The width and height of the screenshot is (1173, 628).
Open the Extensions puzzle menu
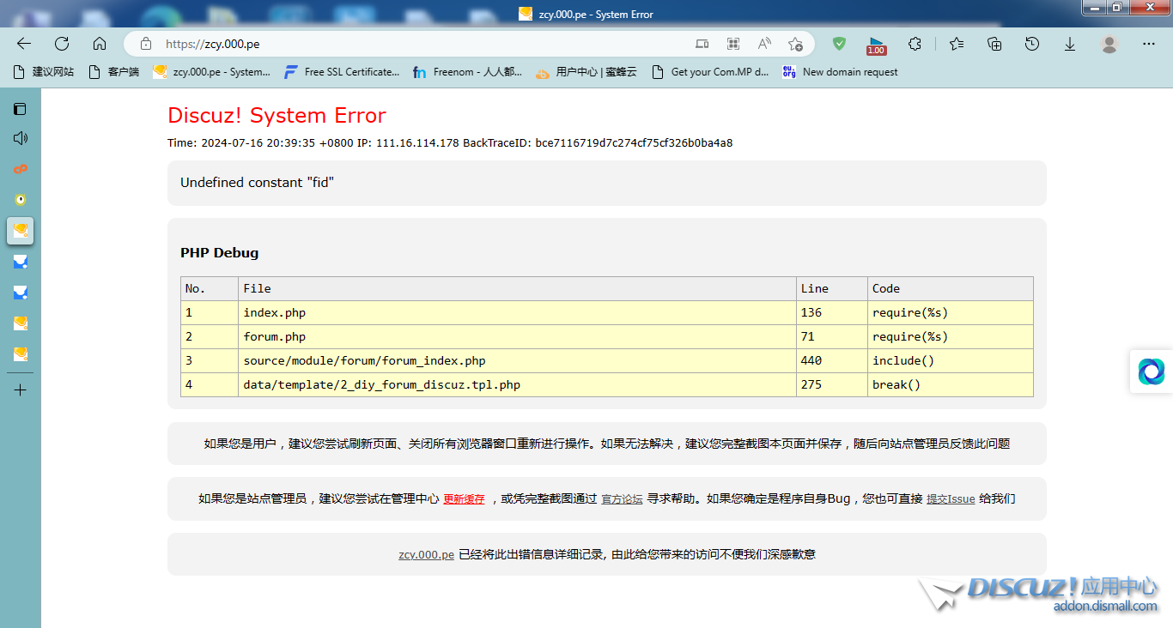coord(915,44)
